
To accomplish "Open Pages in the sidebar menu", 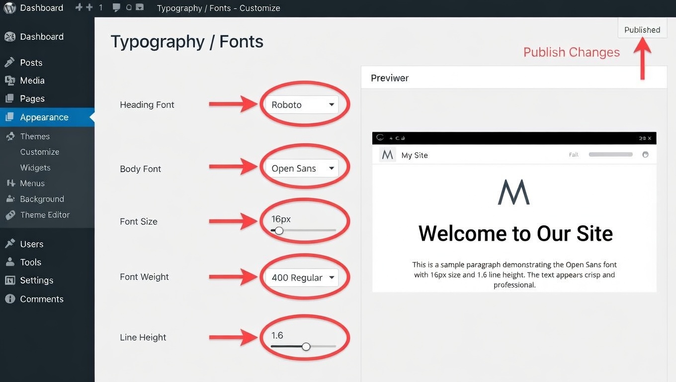I will (x=32, y=98).
